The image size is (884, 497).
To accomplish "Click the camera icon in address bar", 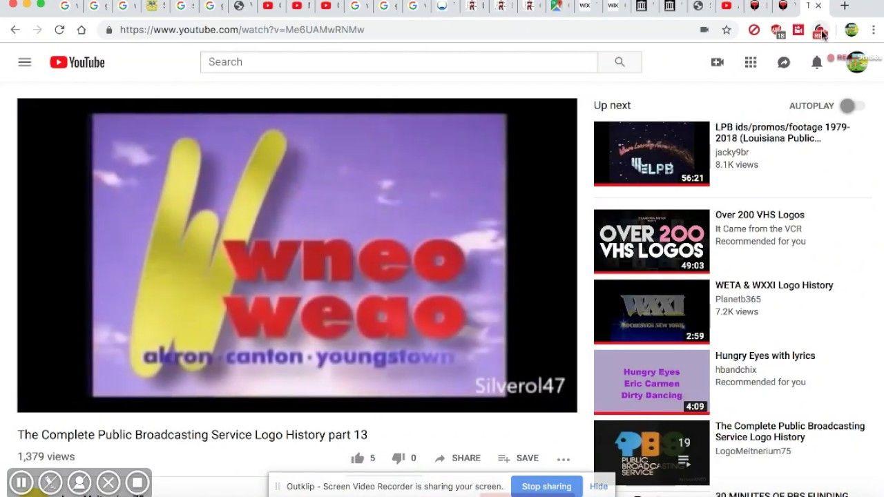I will tap(704, 30).
